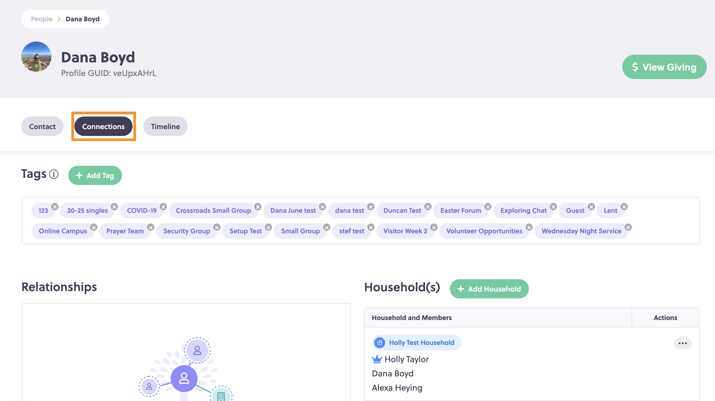Click the Volunteer Opportunities tag label
This screenshot has width=715, height=401.
[x=484, y=231]
